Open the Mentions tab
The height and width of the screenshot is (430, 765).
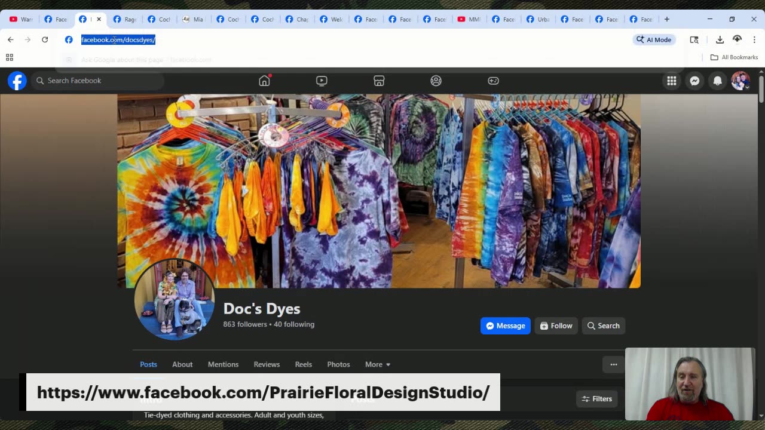point(223,364)
